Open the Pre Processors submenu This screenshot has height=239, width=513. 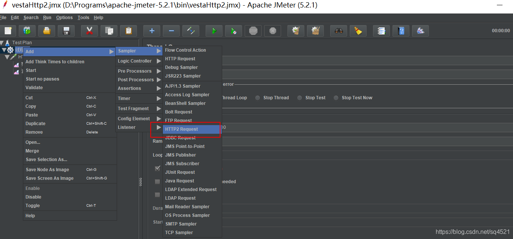139,71
